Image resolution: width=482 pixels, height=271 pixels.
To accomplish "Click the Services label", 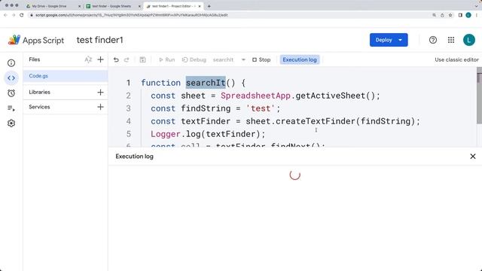I will click(x=39, y=107).
